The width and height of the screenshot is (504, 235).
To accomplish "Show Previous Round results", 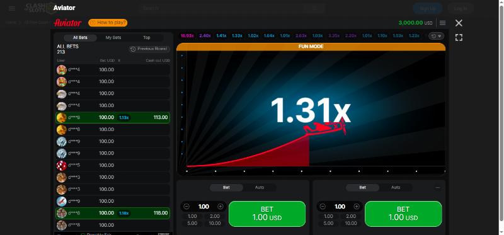I will tap(149, 49).
